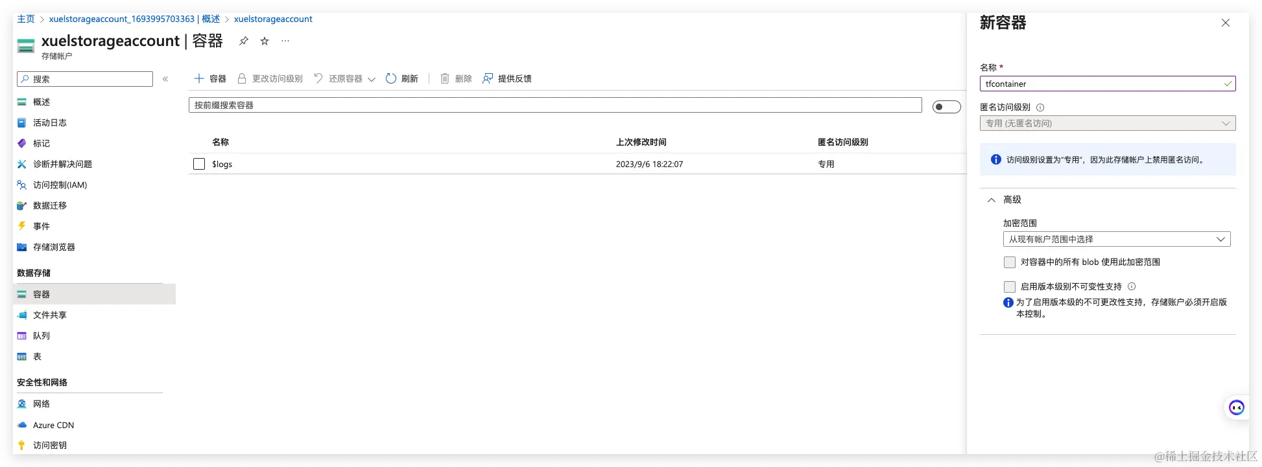Click the 提供反馈 button label
The height and width of the screenshot is (467, 1262).
(515, 78)
